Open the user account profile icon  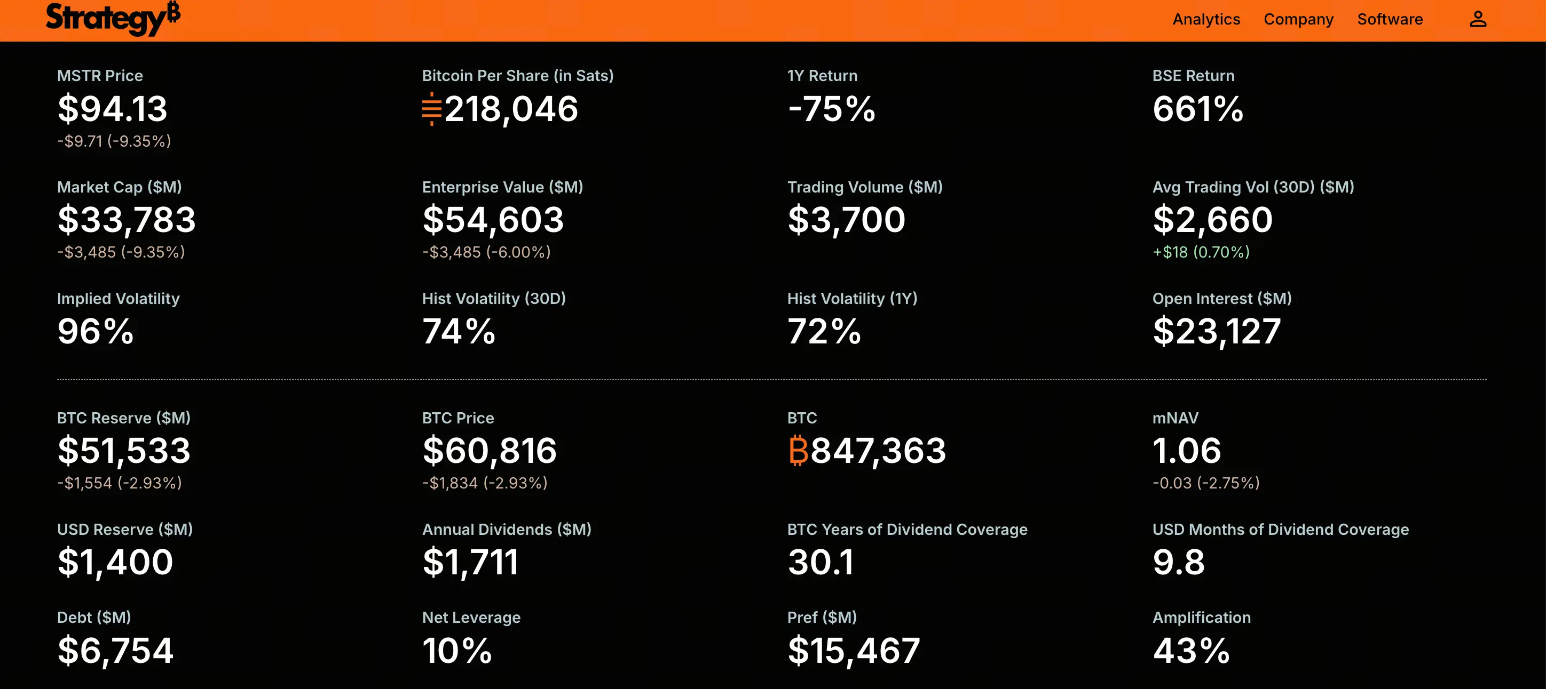pos(1478,19)
